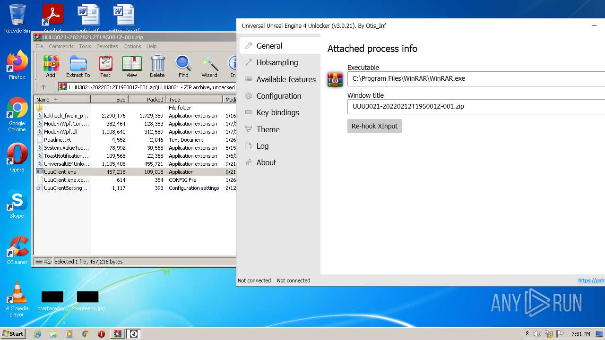Select UuuClientSetting... file

coord(135,188)
